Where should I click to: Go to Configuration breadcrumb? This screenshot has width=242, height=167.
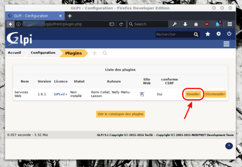(43, 53)
